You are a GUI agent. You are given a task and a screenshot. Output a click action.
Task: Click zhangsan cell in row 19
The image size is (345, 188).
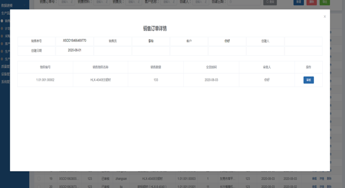click(121, 178)
